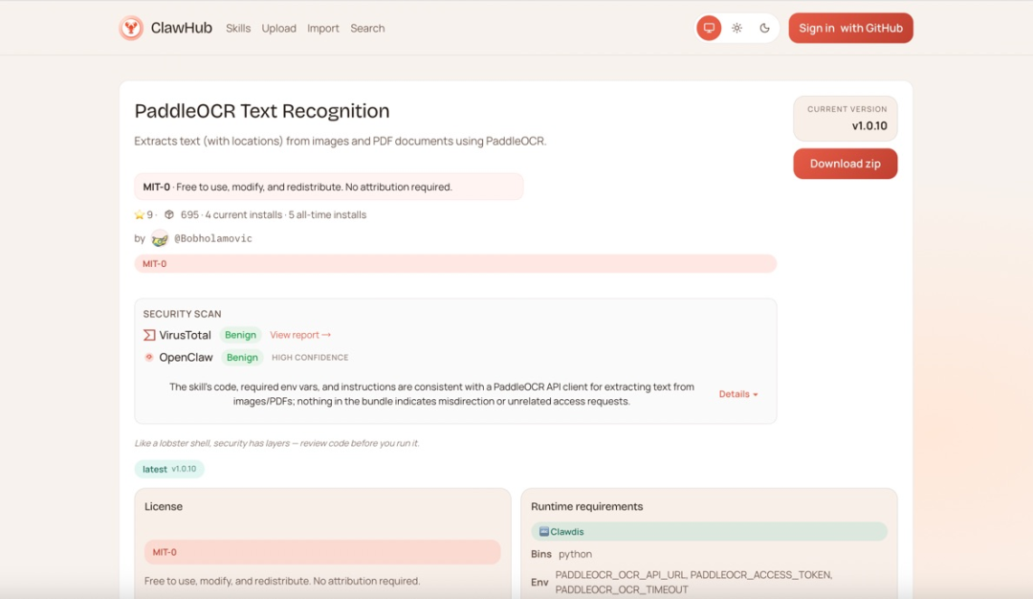Click the HIGH CONFIDENCE label
Screen dimensions: 1033x599
pyautogui.click(x=310, y=357)
